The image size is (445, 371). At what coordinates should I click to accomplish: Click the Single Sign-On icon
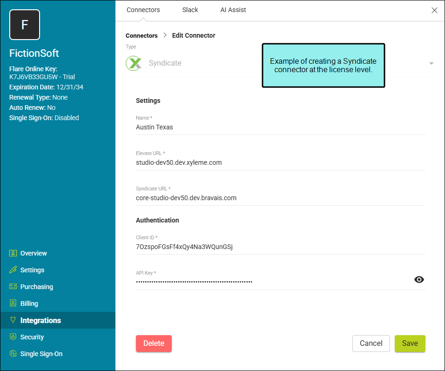pyautogui.click(x=13, y=354)
